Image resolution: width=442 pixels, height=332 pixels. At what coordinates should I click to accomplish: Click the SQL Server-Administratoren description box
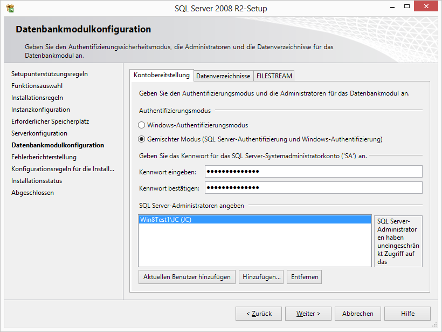tap(398, 241)
